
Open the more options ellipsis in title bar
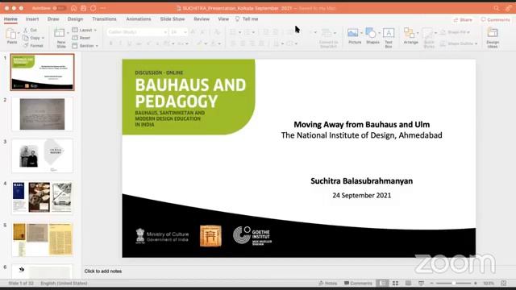[x=102, y=8]
